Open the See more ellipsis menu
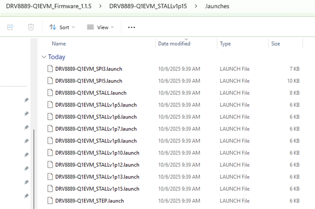 [131, 27]
